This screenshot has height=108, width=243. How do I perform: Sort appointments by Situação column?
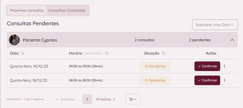[x=164, y=53]
